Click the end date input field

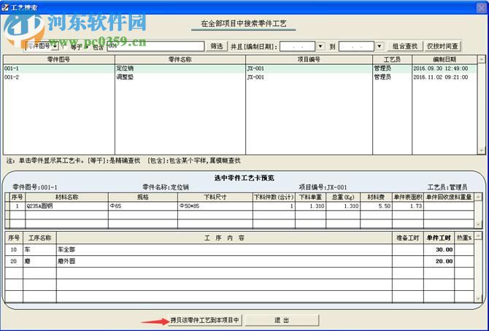[356, 47]
